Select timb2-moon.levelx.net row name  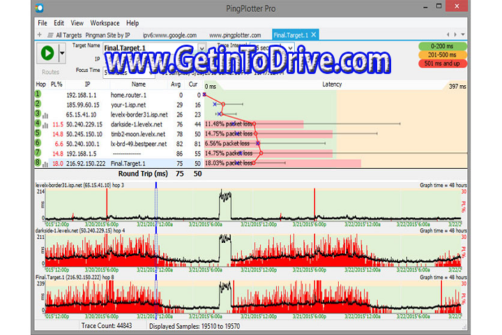click(x=138, y=134)
